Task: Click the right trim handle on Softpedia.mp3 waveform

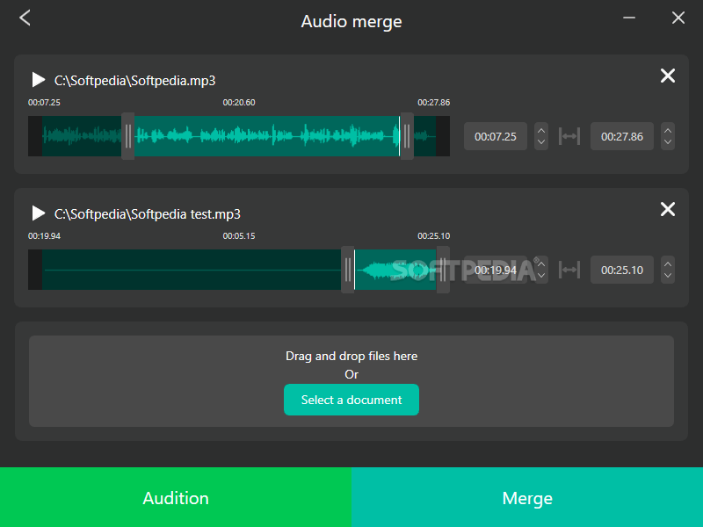Action: click(x=407, y=136)
